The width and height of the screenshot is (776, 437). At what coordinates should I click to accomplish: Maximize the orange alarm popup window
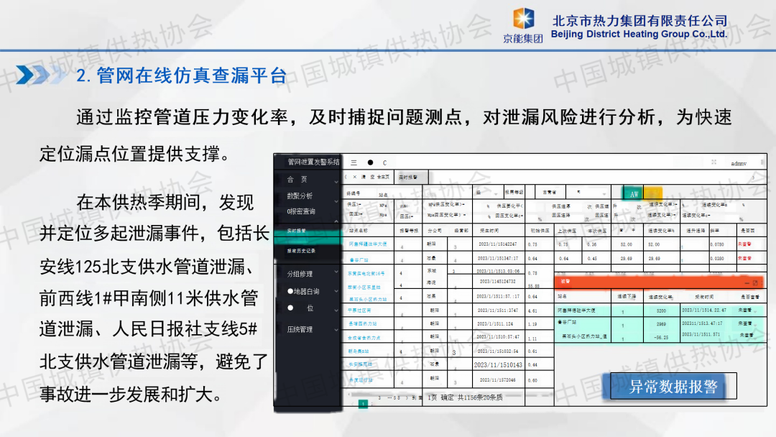click(x=755, y=283)
